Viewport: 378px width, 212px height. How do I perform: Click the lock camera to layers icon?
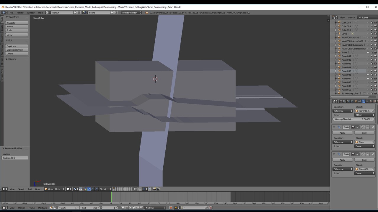coord(136,189)
